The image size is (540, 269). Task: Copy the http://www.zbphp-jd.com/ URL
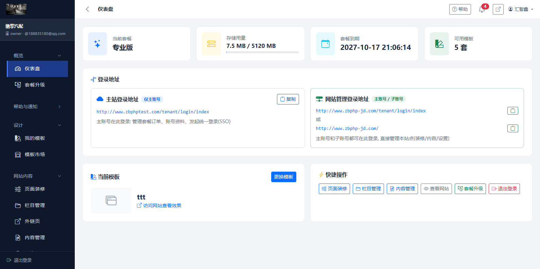[513, 128]
